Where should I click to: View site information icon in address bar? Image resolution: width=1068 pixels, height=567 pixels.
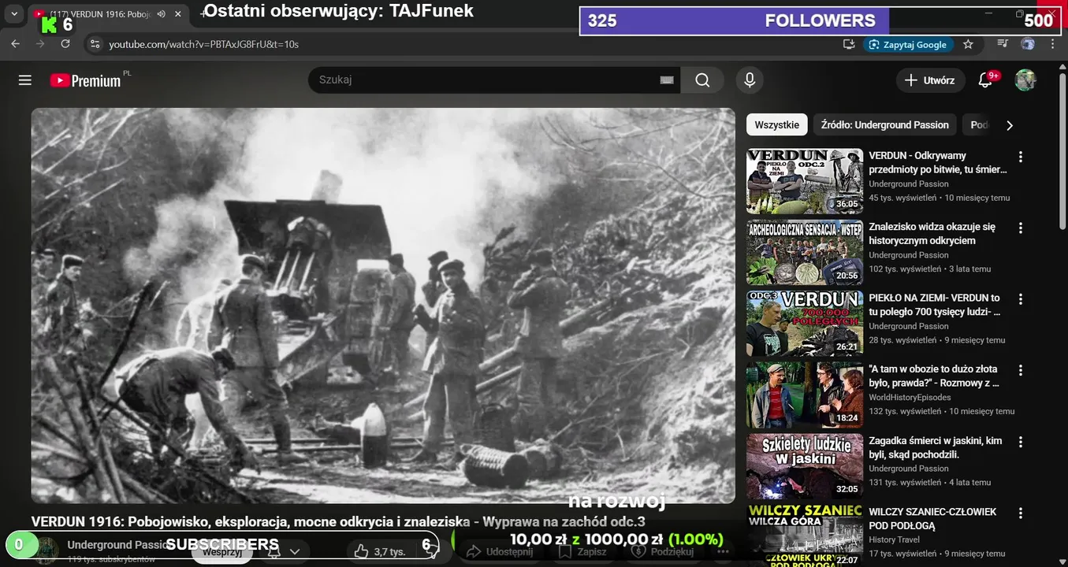click(x=95, y=44)
